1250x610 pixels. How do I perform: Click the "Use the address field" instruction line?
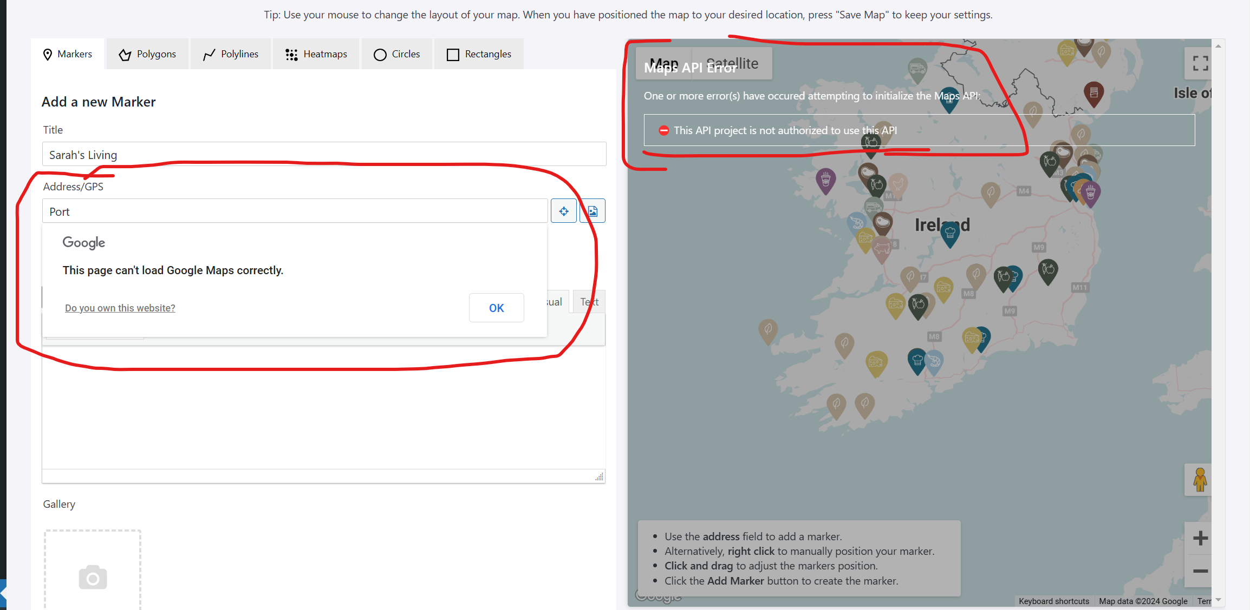(753, 536)
